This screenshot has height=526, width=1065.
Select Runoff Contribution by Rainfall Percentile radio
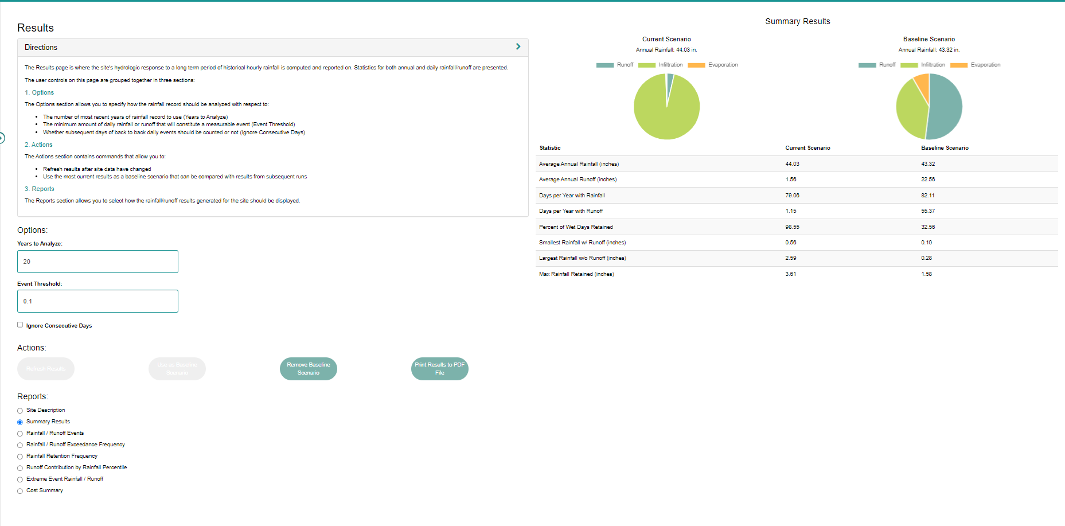point(20,468)
